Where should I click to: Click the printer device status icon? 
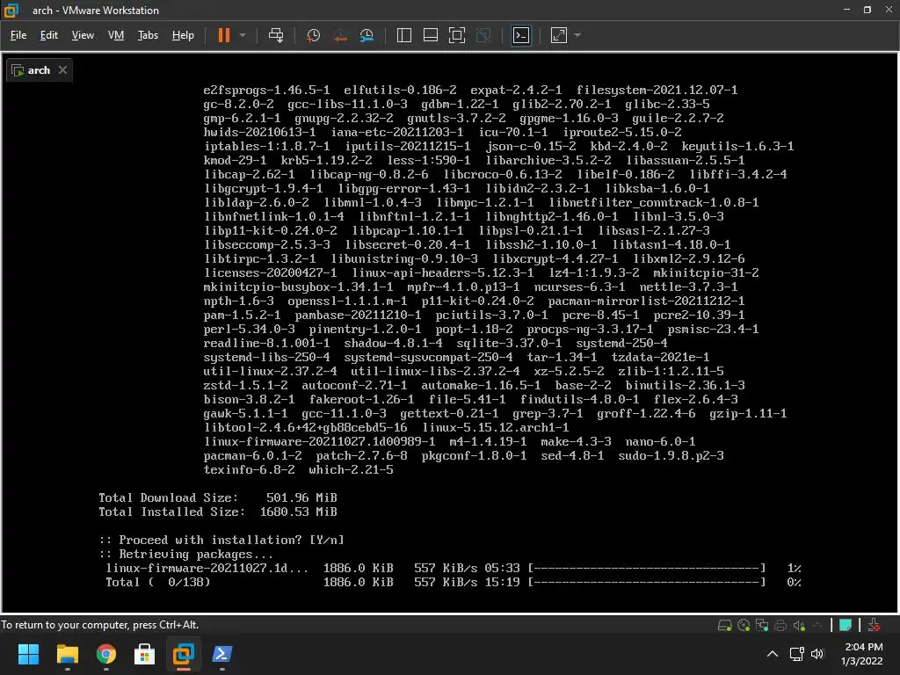click(780, 625)
